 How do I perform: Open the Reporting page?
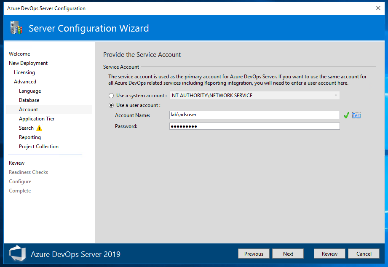(30, 137)
